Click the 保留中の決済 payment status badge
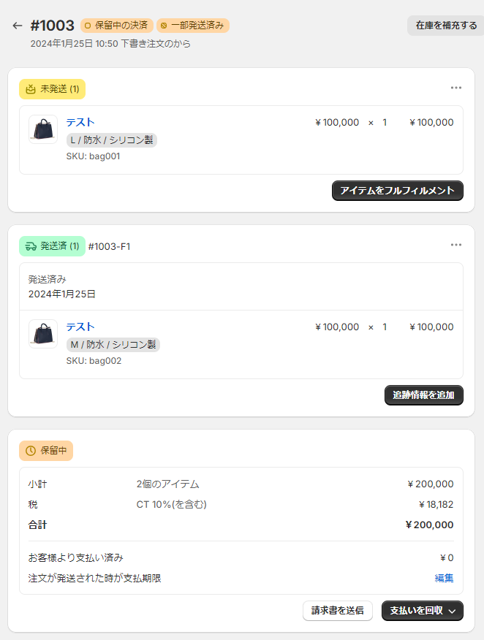 pyautogui.click(x=116, y=24)
